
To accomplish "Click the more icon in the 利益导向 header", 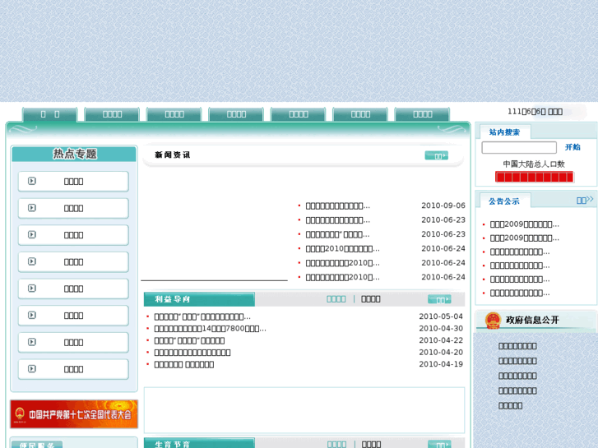I will coord(439,300).
